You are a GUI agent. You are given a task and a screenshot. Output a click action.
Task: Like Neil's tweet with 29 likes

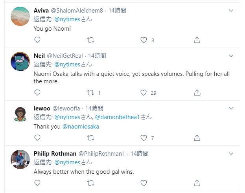tap(144, 93)
